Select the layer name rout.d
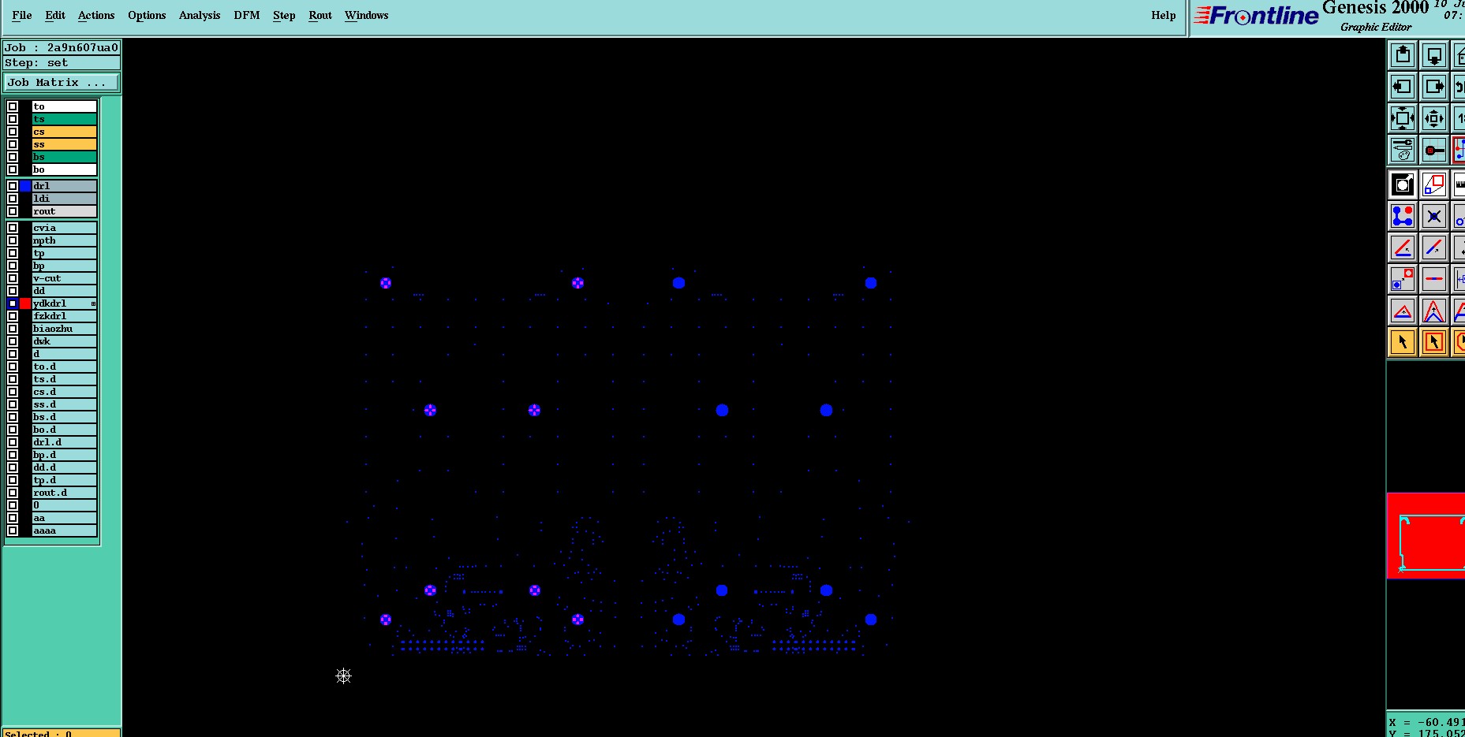This screenshot has height=737, width=1465. pyautogui.click(x=64, y=493)
